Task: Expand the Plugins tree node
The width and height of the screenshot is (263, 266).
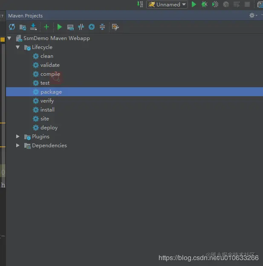Action: pyautogui.click(x=17, y=136)
